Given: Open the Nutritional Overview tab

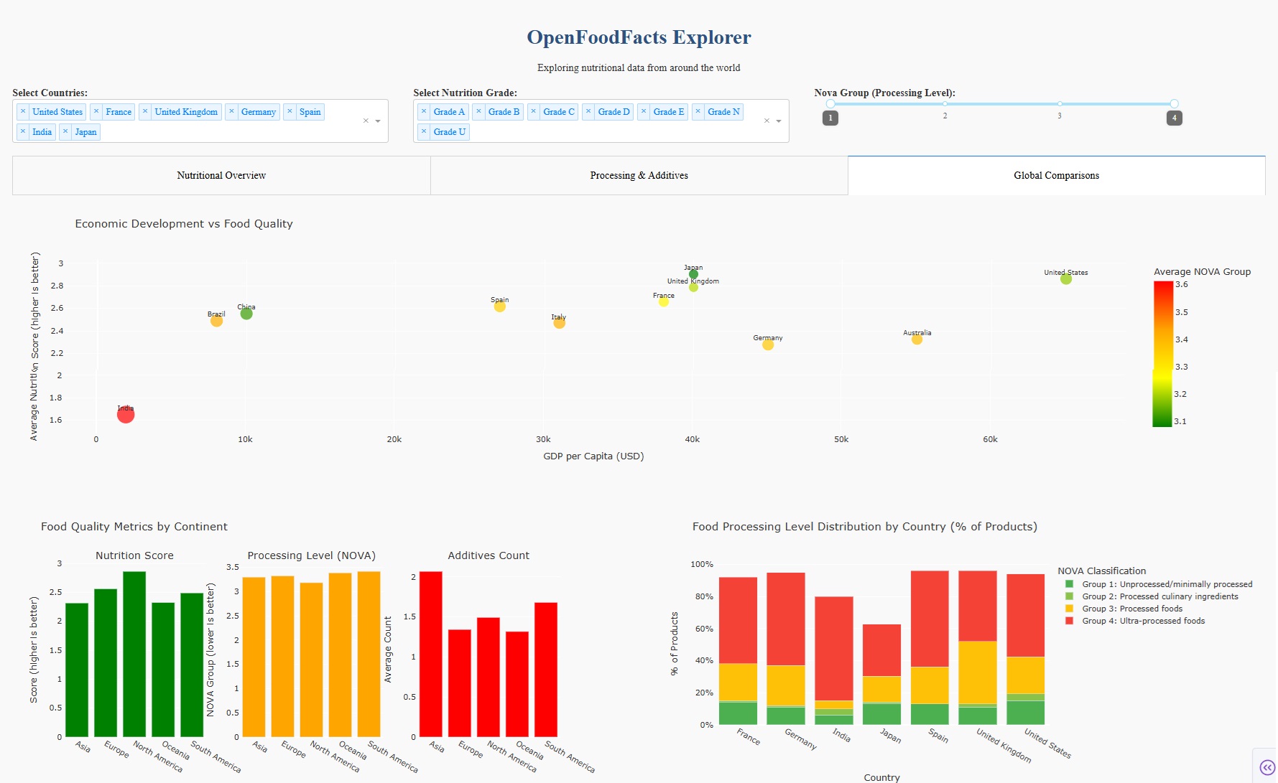Looking at the screenshot, I should [221, 175].
